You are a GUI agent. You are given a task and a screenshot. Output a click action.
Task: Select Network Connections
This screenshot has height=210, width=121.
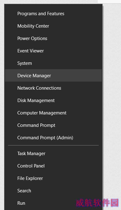[53, 88]
